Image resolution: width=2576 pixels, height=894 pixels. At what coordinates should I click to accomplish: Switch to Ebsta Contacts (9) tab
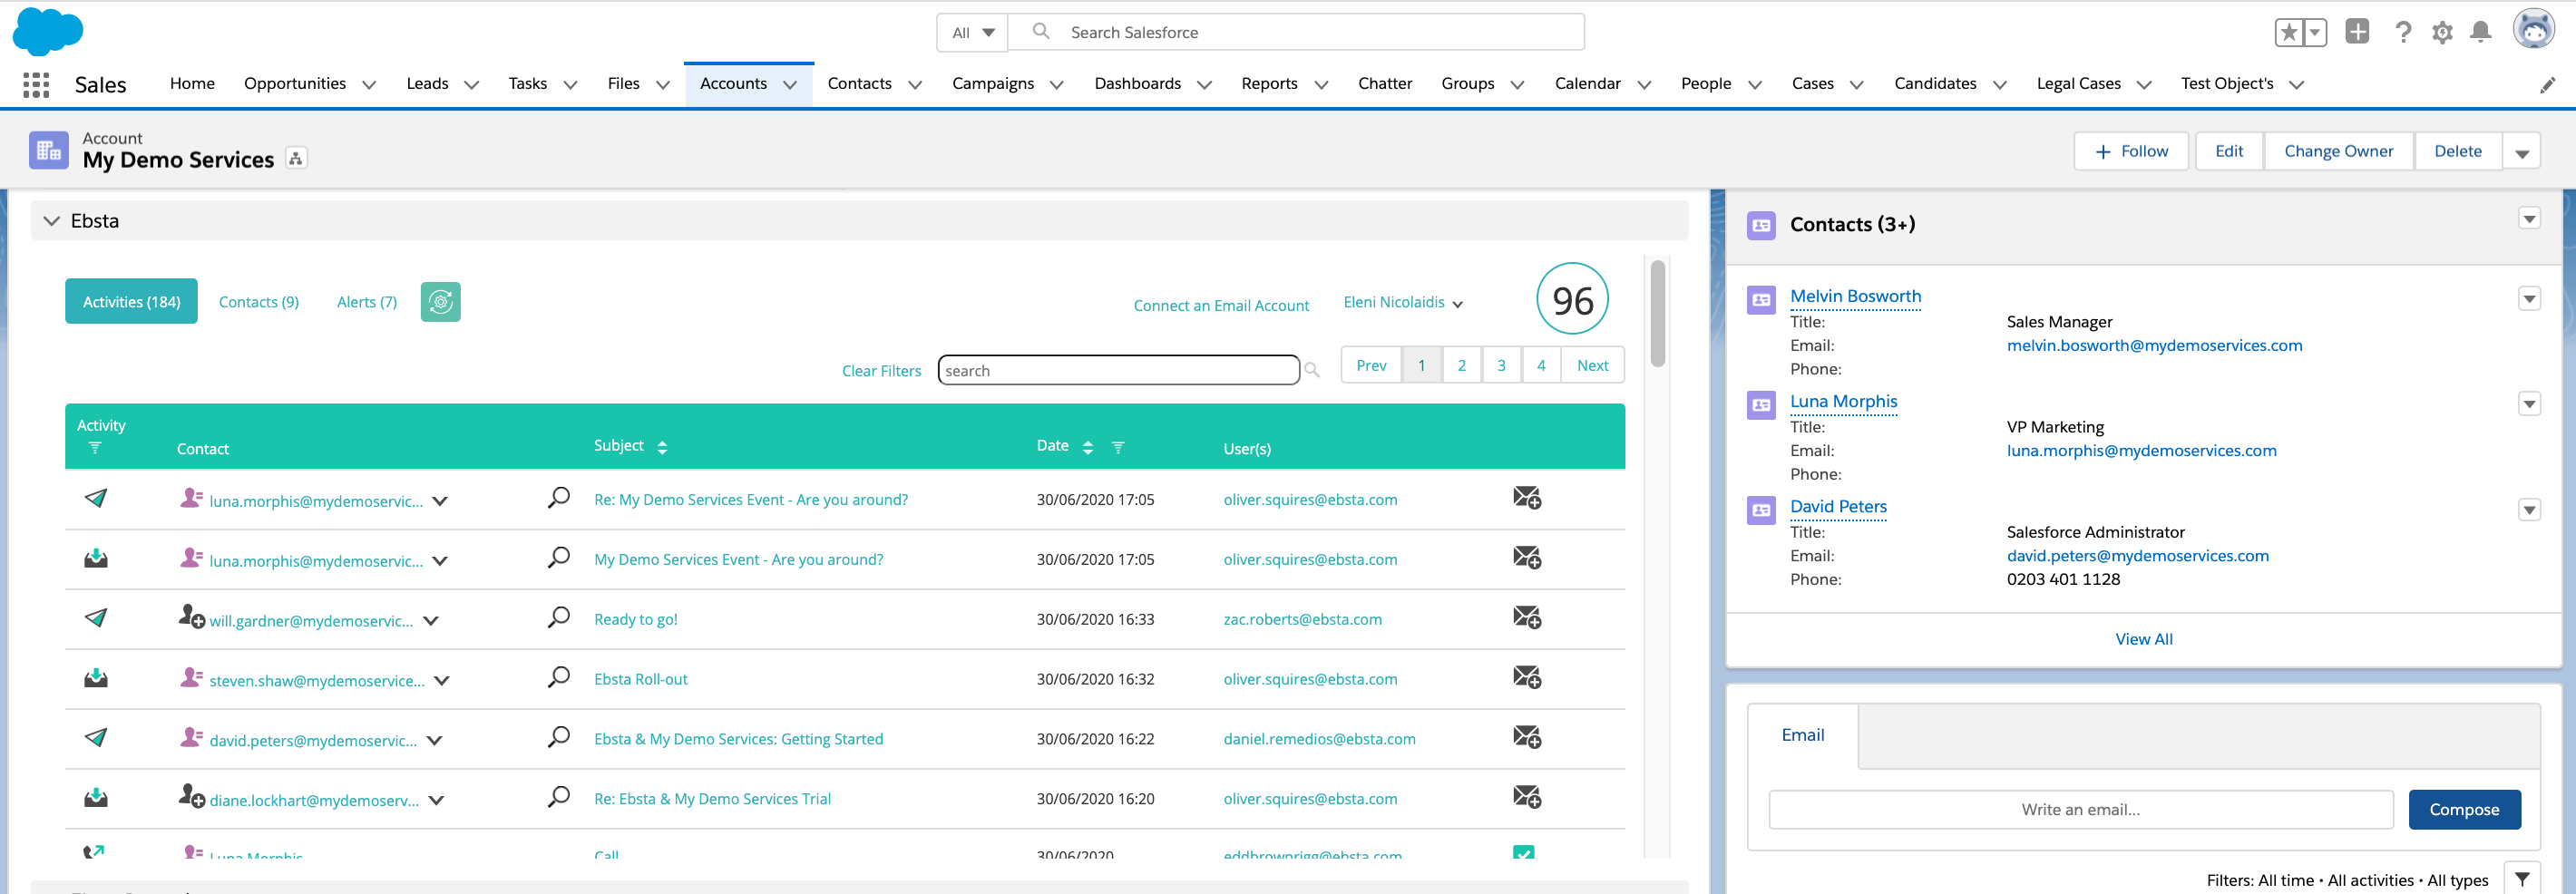[259, 302]
